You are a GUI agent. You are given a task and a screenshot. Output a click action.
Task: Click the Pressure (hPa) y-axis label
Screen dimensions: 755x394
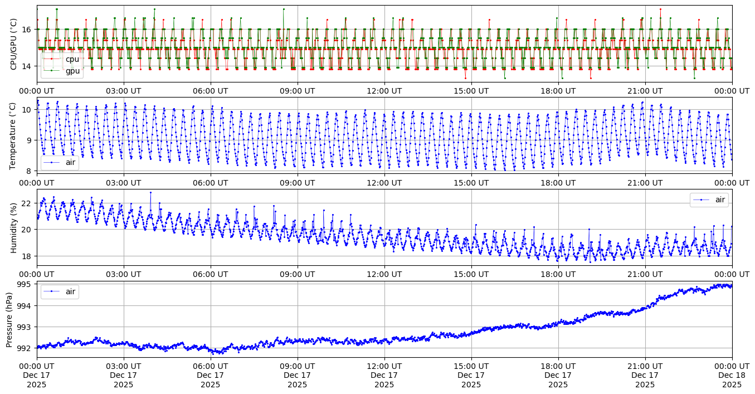(x=10, y=319)
